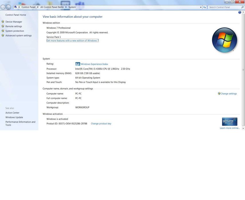Expand arrow after All Control Panel Items
The width and height of the screenshot is (245, 200).
[66, 7]
